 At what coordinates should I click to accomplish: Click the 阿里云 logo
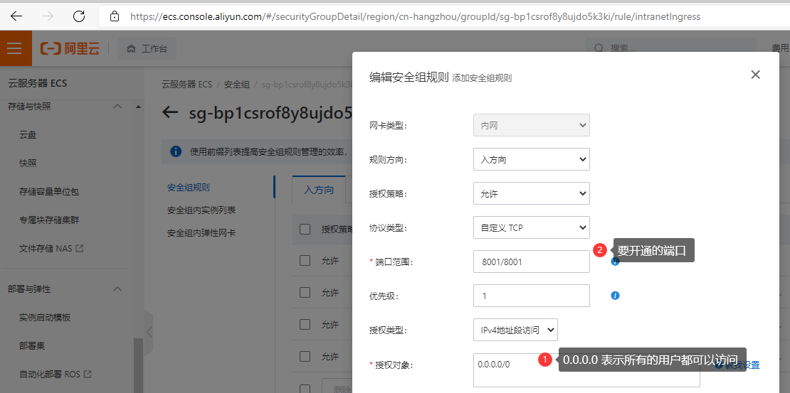coord(70,48)
